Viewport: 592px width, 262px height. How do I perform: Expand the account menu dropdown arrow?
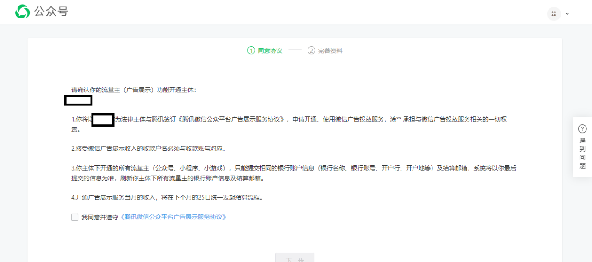(x=567, y=14)
